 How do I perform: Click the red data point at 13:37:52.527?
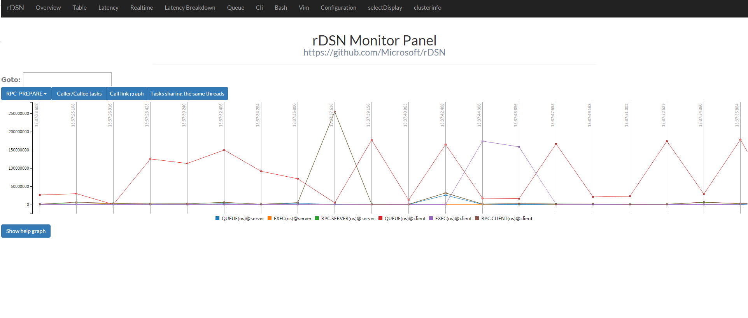(x=667, y=141)
